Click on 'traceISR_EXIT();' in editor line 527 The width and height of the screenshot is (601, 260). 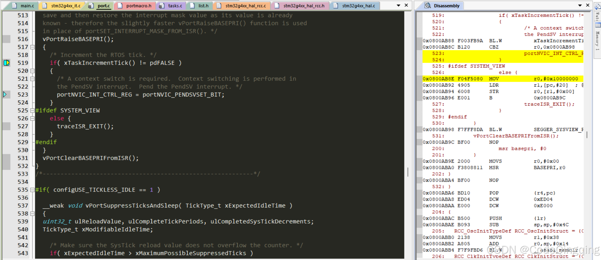click(x=85, y=126)
